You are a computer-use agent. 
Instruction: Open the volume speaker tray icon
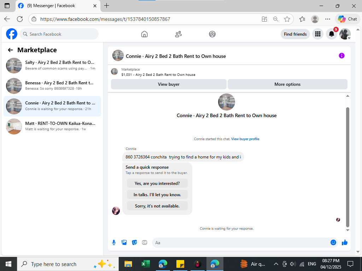point(293,264)
